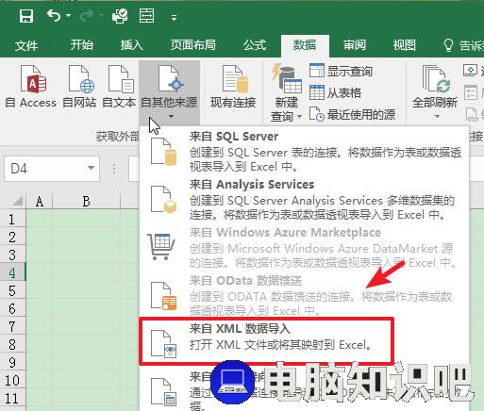Click the D4 name box field

click(52, 169)
